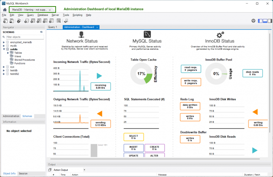This screenshot has width=273, height=177.
Task: Click the dashboard horizontal scrollbar
Action: pos(155,159)
